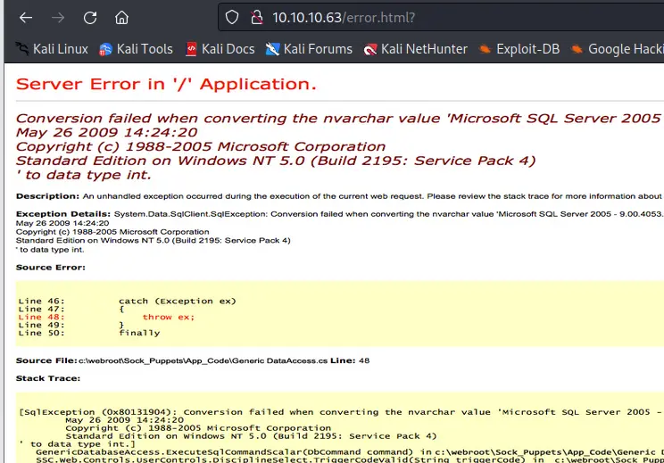The height and width of the screenshot is (463, 664).
Task: Click the highlighted "Line 48: throw ex;"
Action: [106, 317]
